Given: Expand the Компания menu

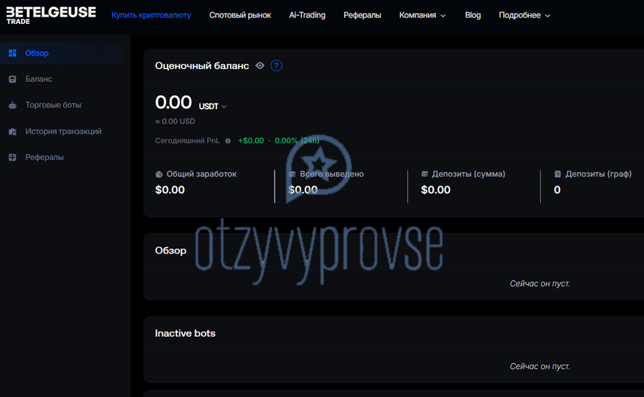Looking at the screenshot, I should [422, 15].
